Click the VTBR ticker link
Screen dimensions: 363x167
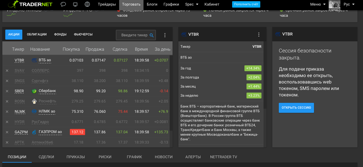coord(19,60)
